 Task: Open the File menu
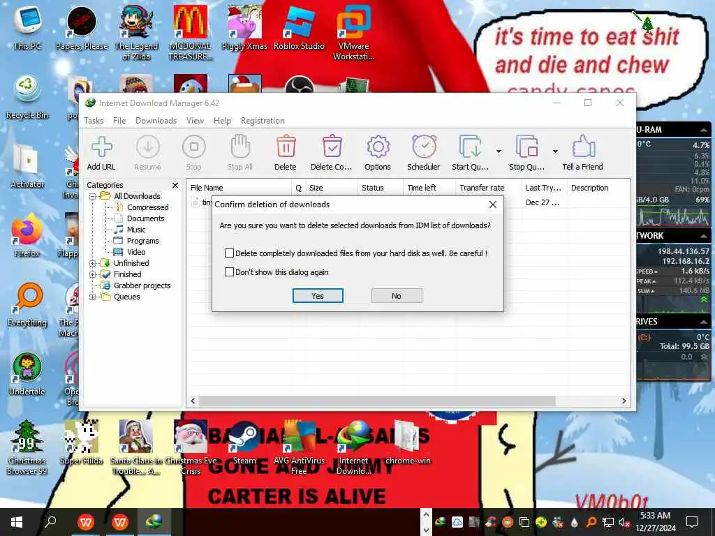[119, 121]
